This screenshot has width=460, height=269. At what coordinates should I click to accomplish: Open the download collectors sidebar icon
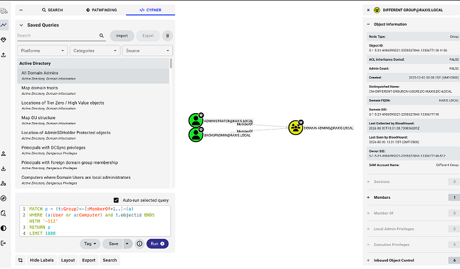tap(4, 168)
